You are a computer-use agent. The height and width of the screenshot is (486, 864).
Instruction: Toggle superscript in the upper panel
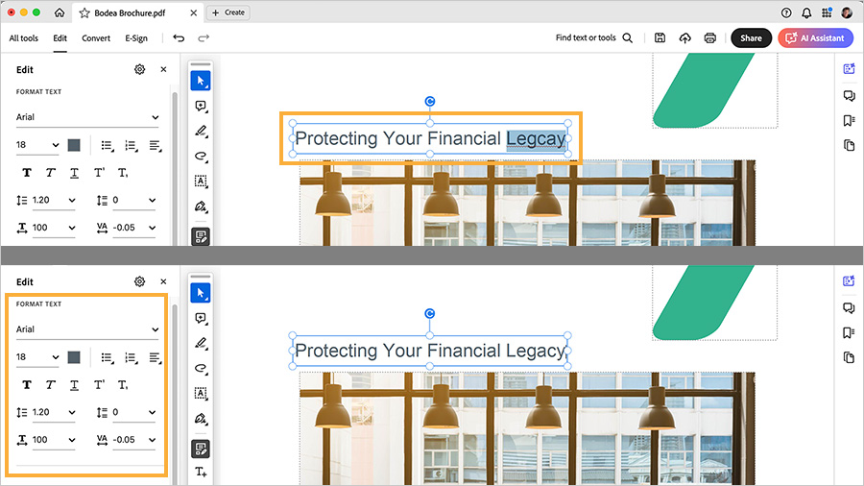(99, 173)
